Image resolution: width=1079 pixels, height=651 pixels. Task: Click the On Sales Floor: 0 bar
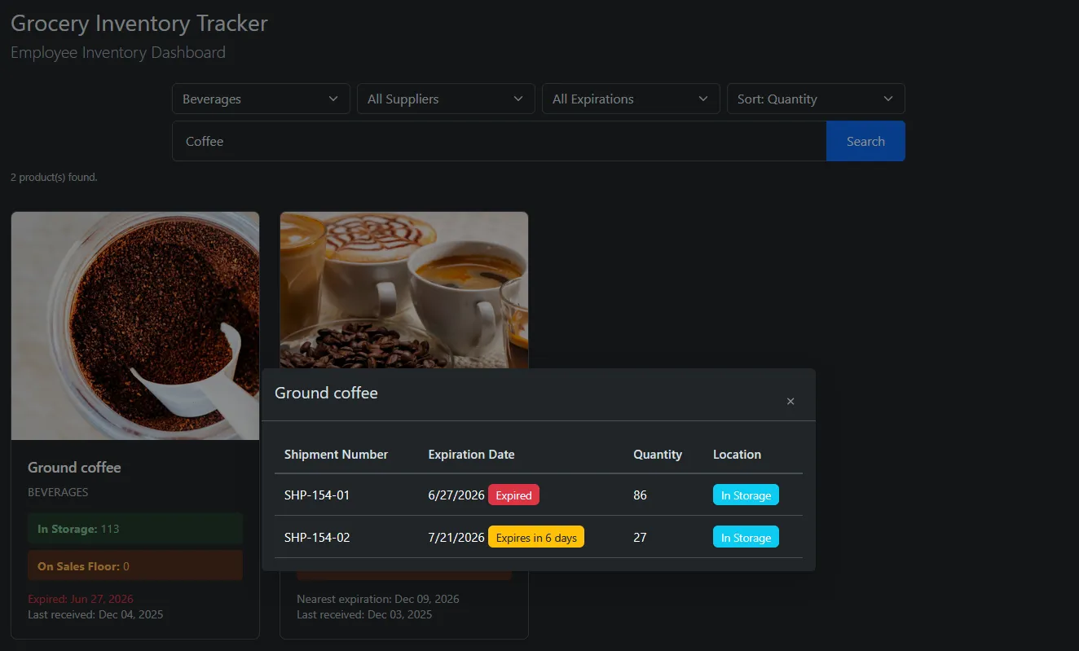click(135, 565)
